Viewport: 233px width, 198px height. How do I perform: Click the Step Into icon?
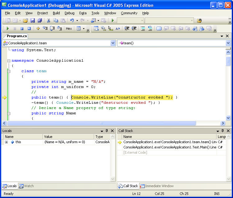[45, 29]
